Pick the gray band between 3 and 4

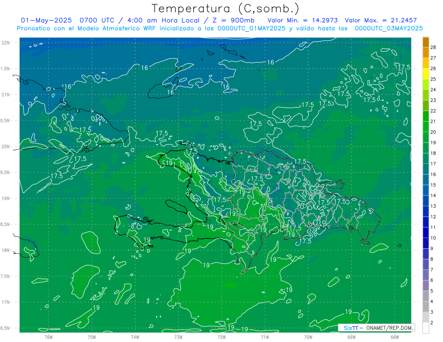click(426, 307)
